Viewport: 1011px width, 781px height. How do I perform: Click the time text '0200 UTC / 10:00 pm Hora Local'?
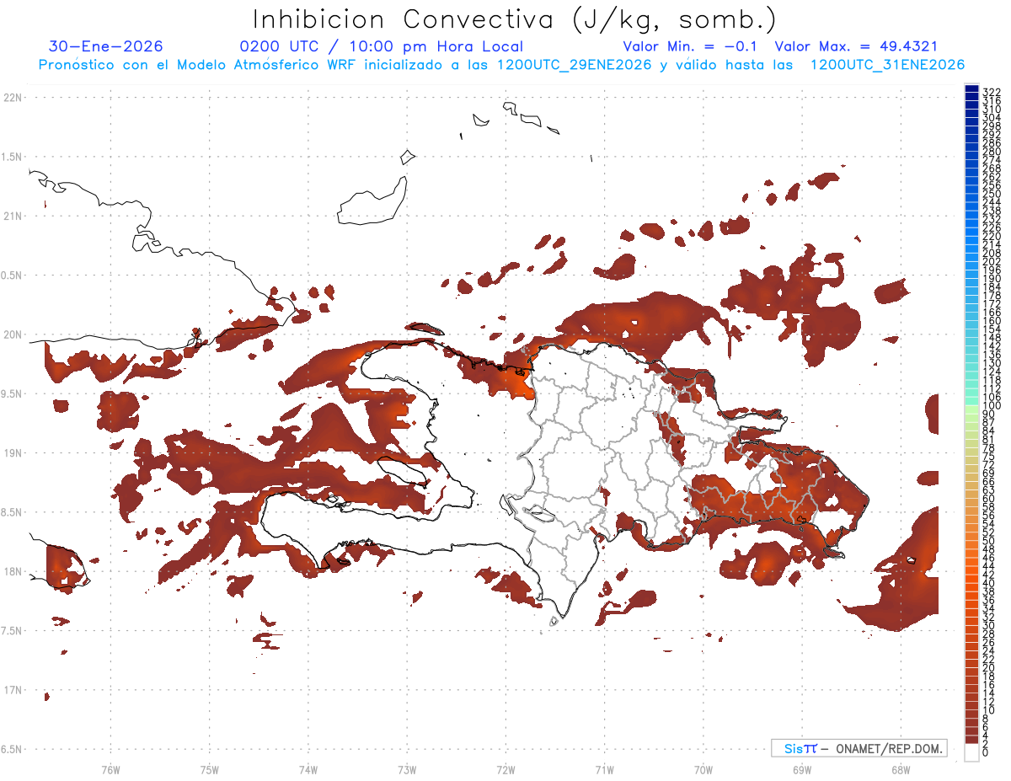[x=381, y=47]
